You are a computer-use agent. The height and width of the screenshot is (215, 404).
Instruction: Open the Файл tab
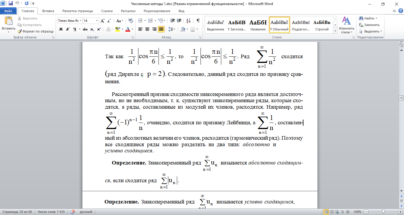[8, 11]
